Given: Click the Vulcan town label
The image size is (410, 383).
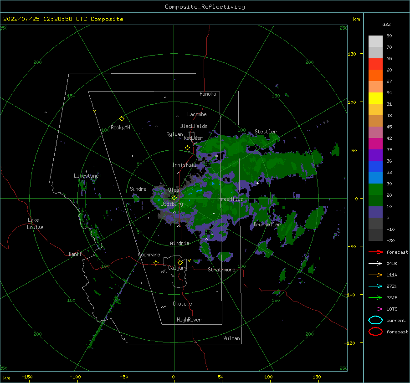Looking at the screenshot, I should (232, 338).
